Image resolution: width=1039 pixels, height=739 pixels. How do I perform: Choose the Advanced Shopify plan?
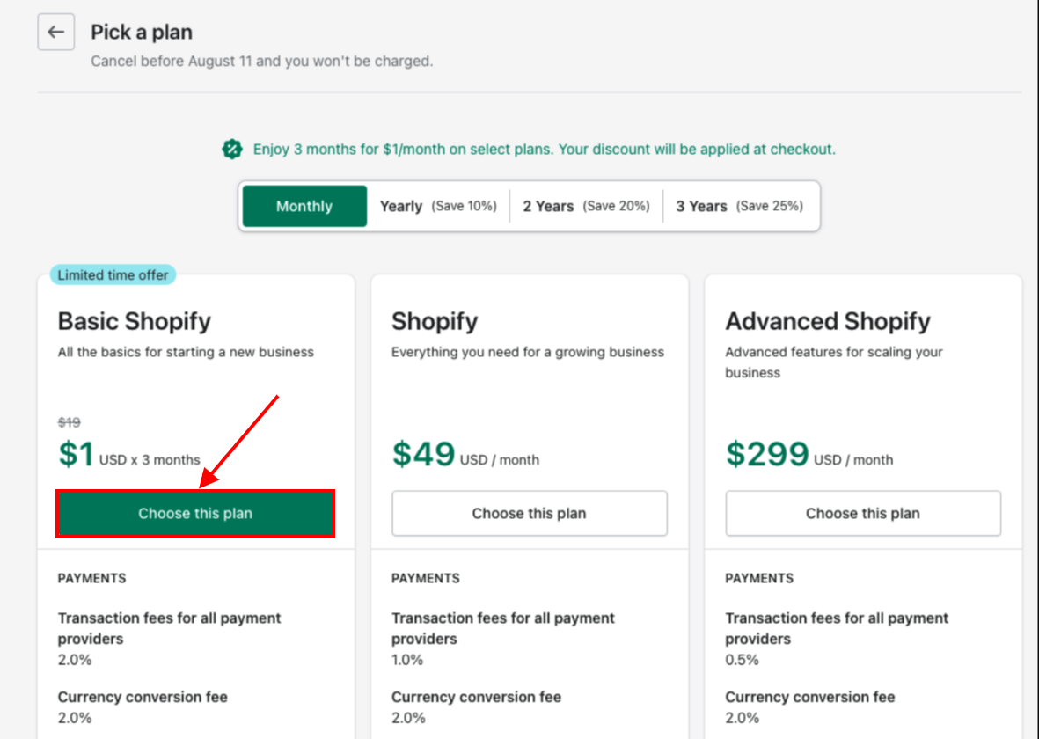[863, 513]
